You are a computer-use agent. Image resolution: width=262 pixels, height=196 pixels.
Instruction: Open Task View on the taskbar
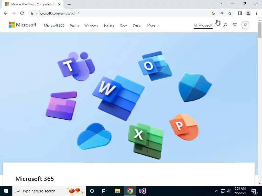(104, 191)
